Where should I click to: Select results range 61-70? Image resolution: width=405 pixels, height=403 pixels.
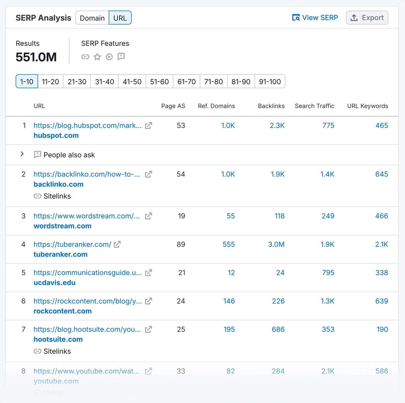coord(187,82)
